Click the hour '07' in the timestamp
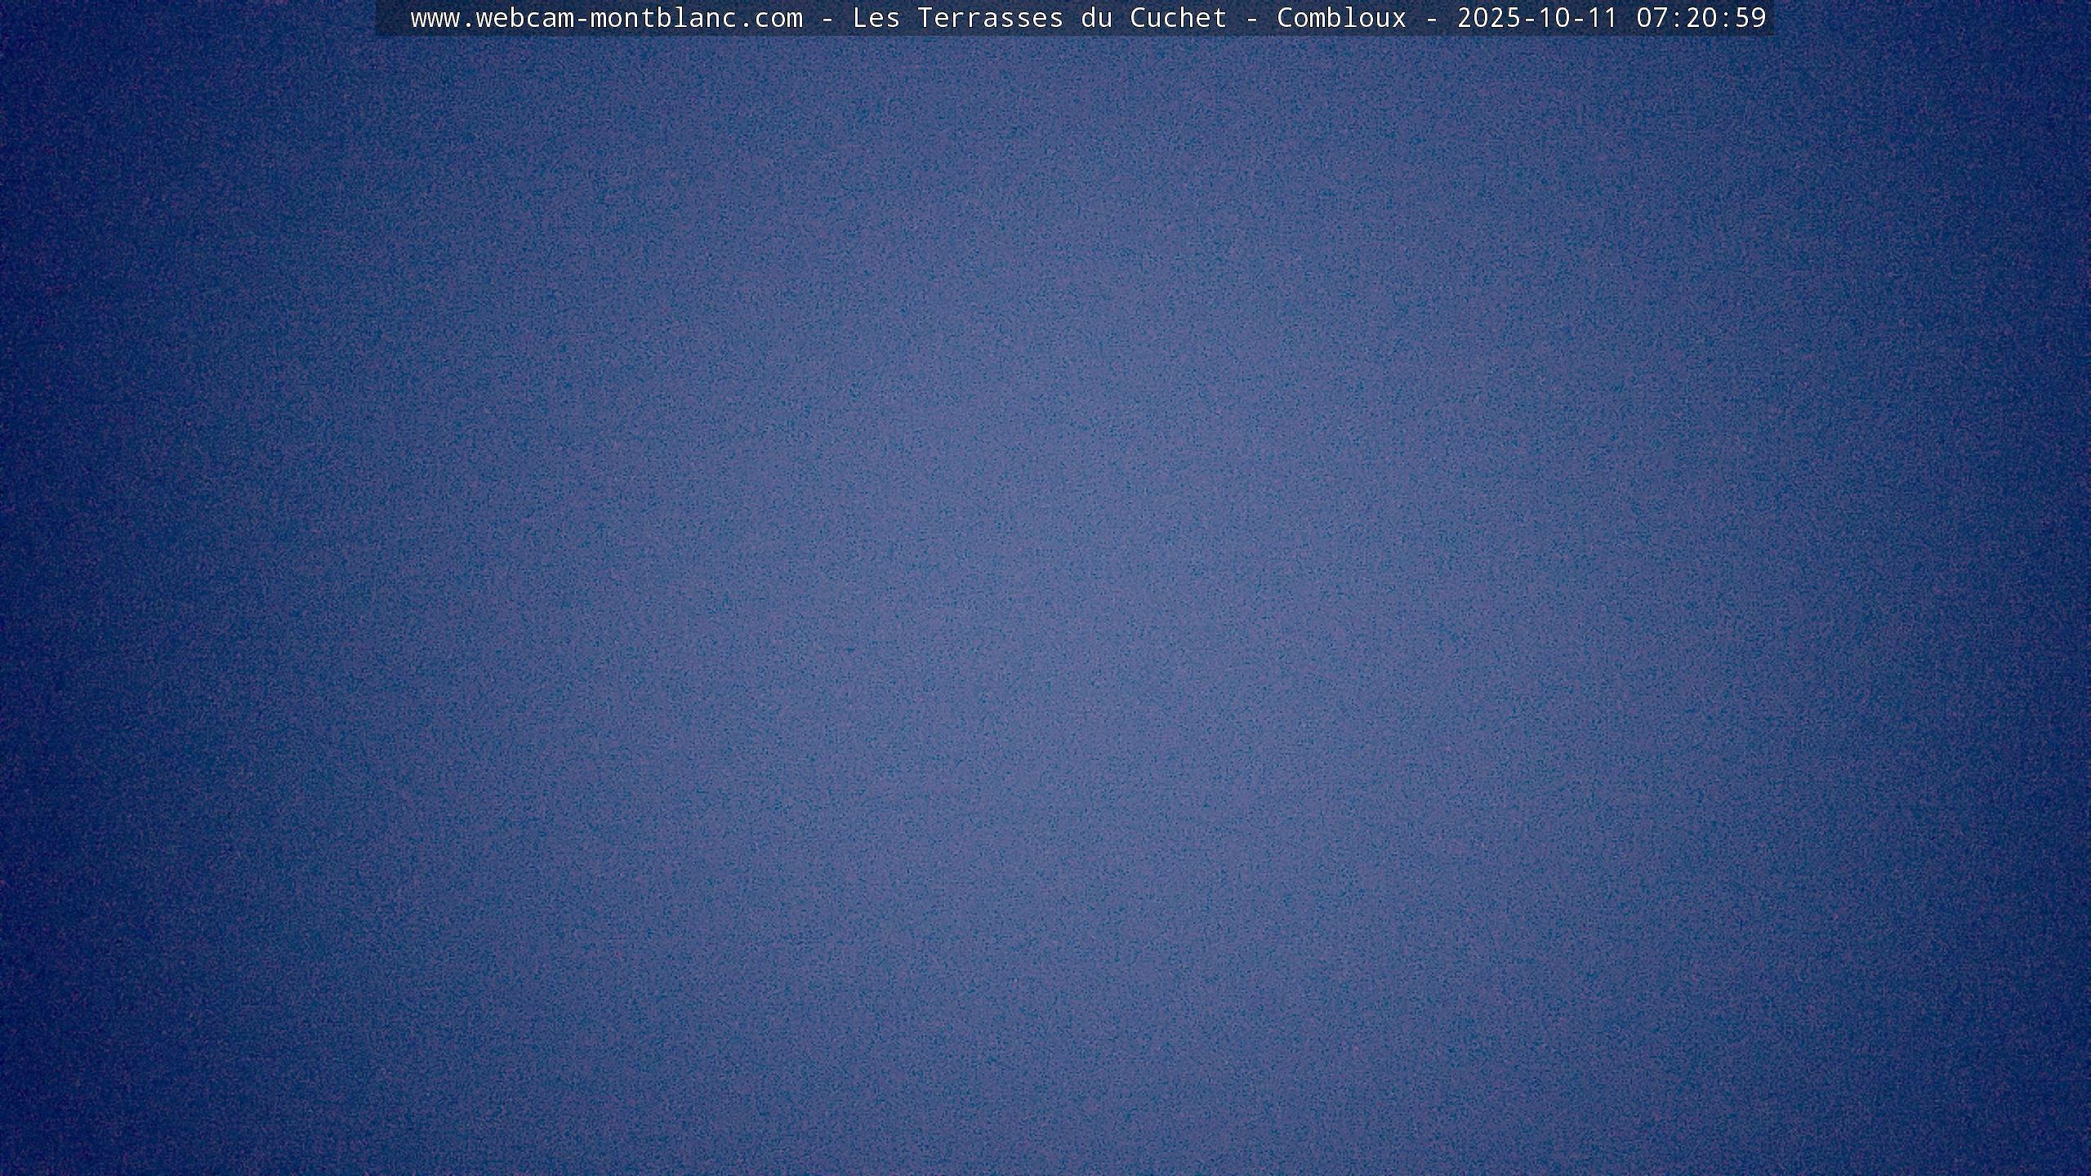This screenshot has height=1176, width=2091. coord(1652,18)
